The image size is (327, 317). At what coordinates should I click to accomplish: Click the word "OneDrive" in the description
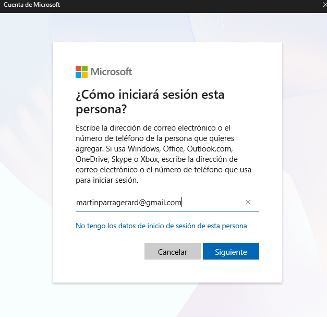(x=91, y=159)
